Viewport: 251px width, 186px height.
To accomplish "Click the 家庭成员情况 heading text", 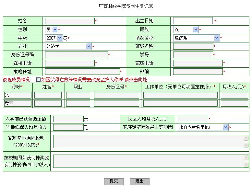I will click(x=16, y=80).
